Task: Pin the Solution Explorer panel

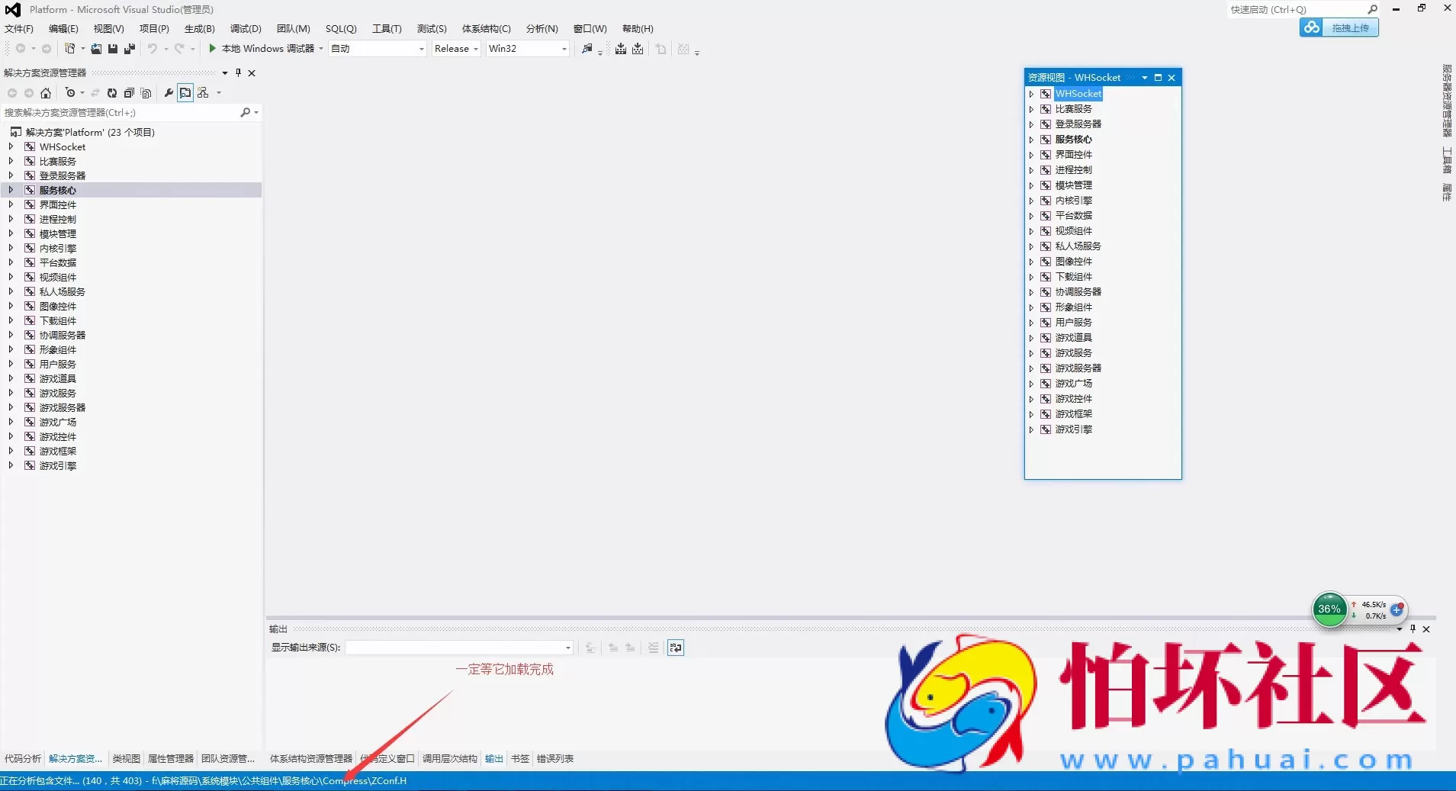Action: tap(238, 73)
